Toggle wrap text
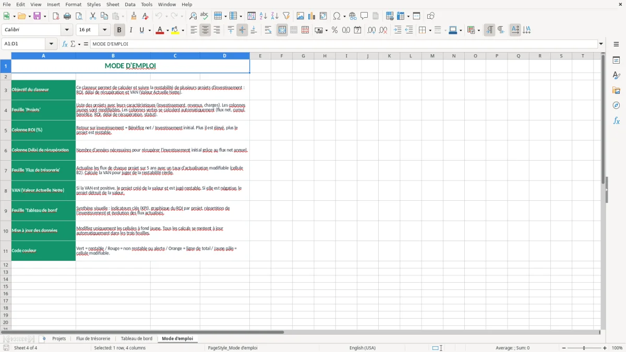This screenshot has height=352, width=626. [x=268, y=30]
